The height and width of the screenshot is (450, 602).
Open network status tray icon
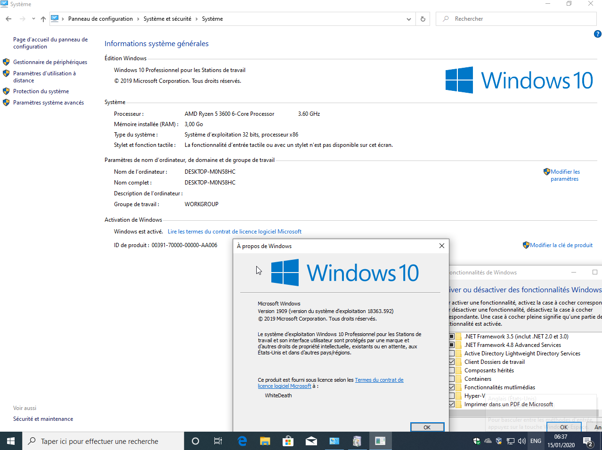click(511, 441)
